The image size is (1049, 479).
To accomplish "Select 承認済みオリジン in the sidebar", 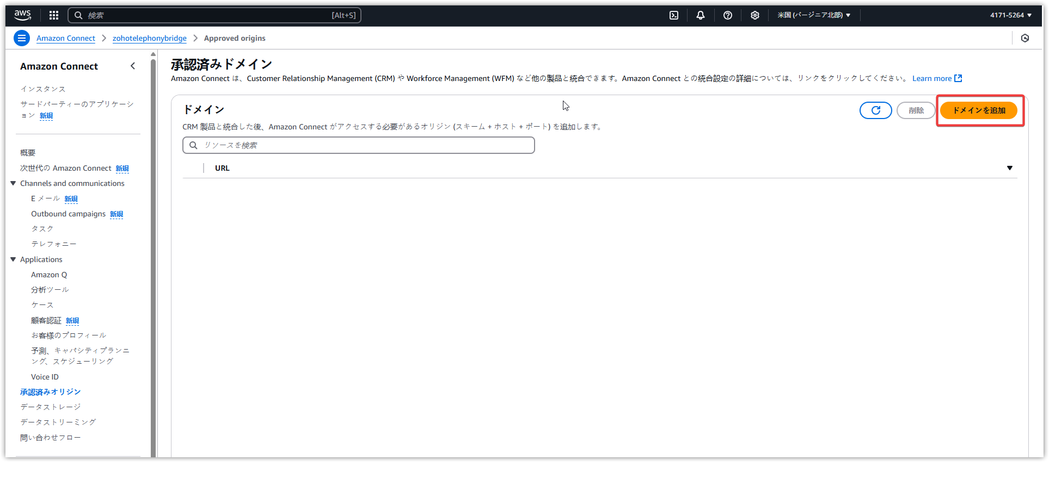I will pos(51,392).
